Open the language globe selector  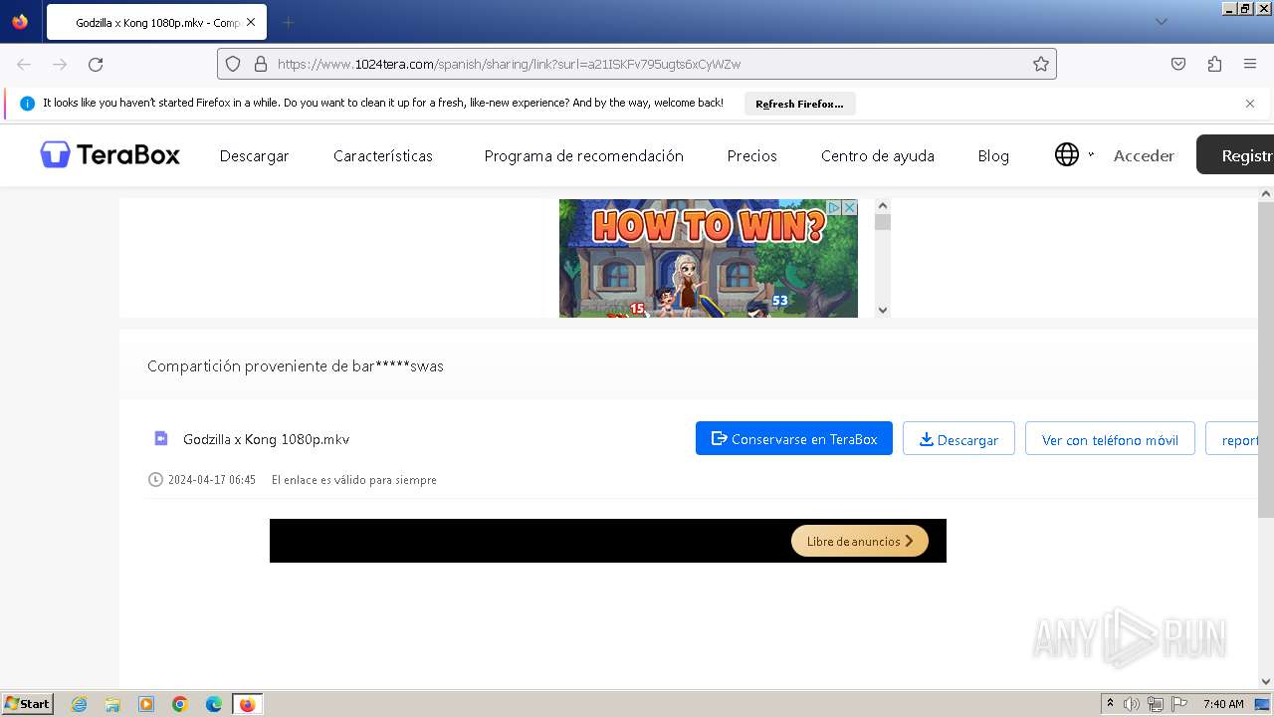pyautogui.click(x=1067, y=154)
